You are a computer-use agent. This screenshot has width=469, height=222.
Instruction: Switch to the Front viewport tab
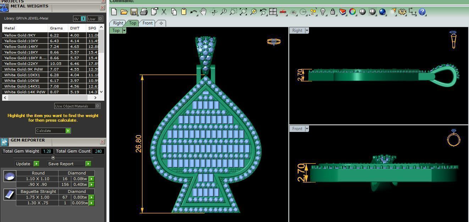[147, 23]
